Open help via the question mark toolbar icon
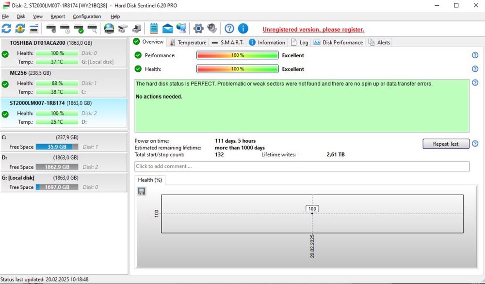Viewport: 485px width, 284px height. [229, 29]
